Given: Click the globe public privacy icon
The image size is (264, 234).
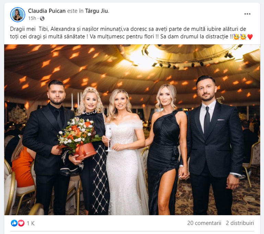Looking at the screenshot, I should 42,19.
